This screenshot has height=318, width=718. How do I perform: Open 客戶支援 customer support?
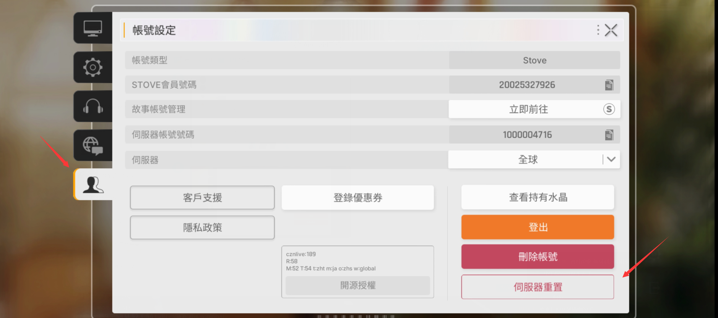(x=202, y=198)
